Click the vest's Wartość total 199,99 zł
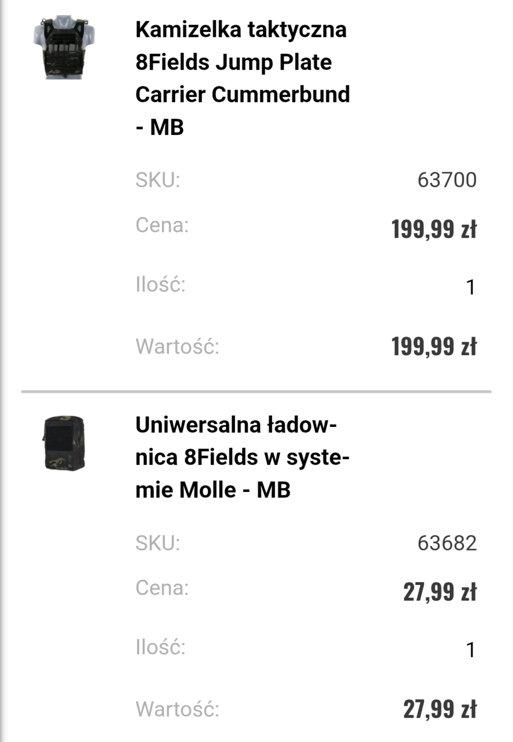The width and height of the screenshot is (513, 742). click(x=434, y=346)
